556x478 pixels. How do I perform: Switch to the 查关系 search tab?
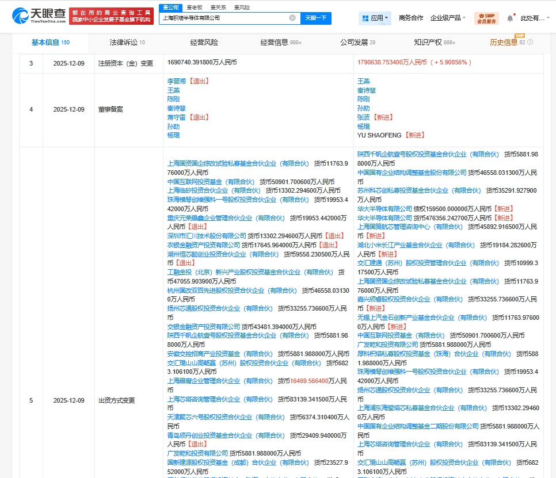(218, 7)
